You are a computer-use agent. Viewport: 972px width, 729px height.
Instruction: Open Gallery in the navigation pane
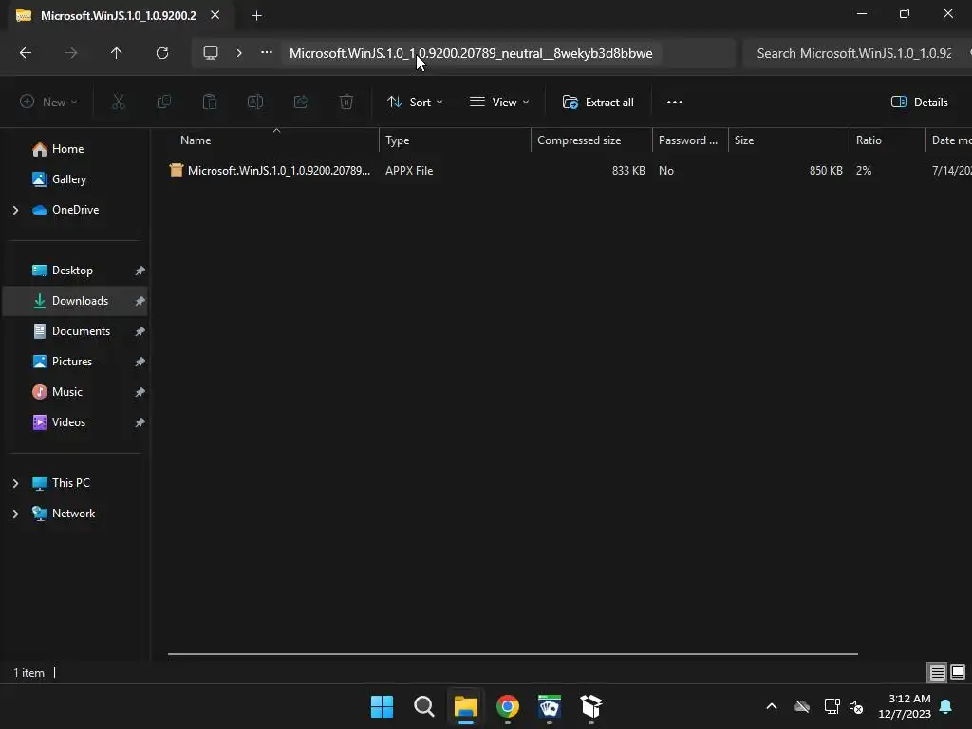[68, 179]
